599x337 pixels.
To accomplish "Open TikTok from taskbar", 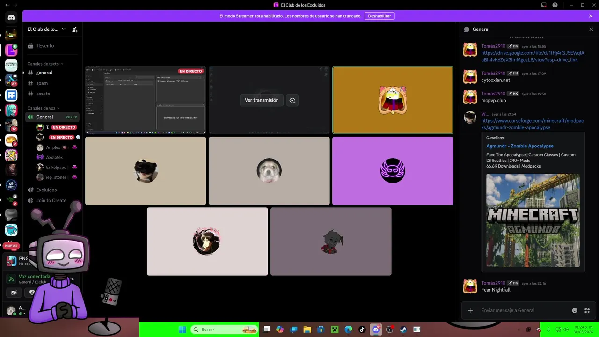I will click(362, 330).
